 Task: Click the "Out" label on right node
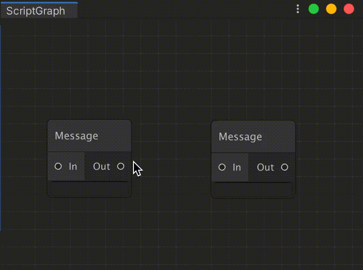[265, 168]
